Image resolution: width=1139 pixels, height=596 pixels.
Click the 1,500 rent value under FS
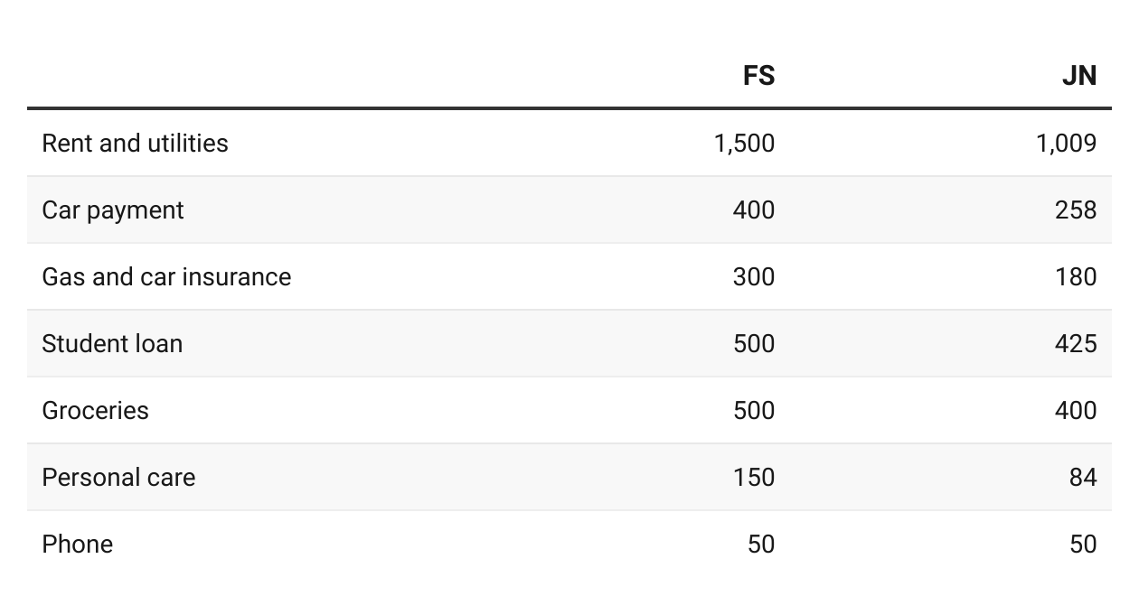[744, 143]
